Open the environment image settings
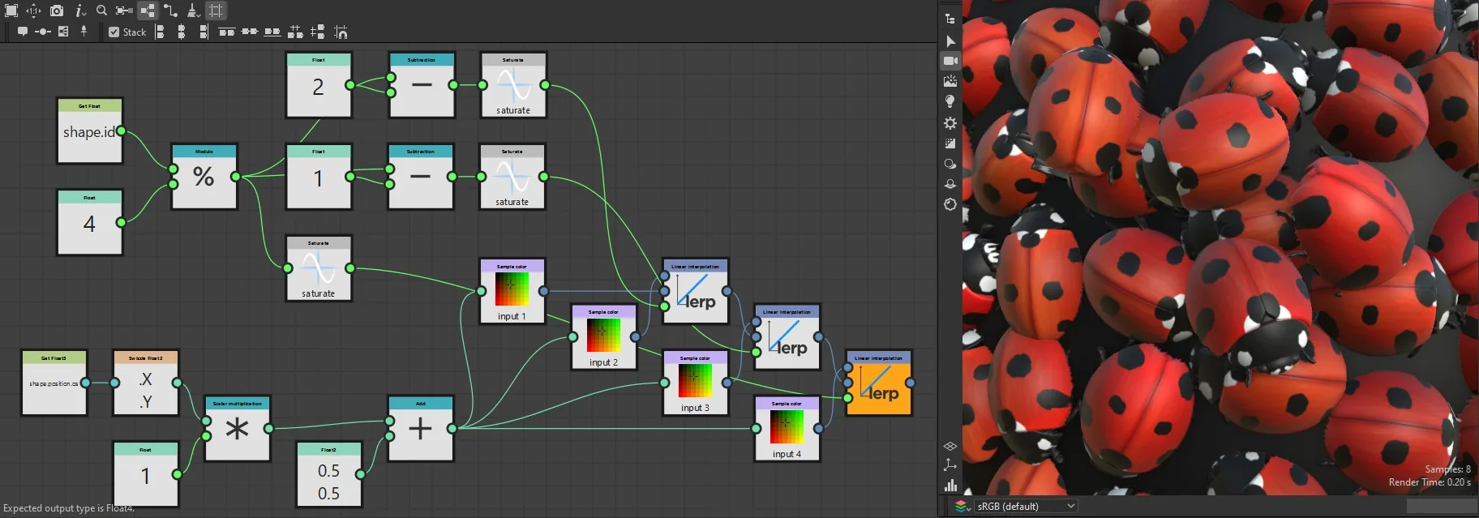 (x=950, y=81)
